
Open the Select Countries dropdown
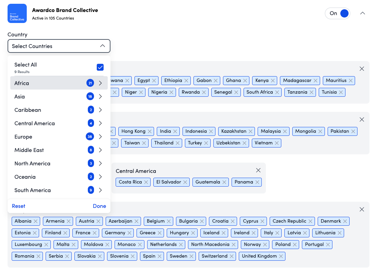(59, 46)
